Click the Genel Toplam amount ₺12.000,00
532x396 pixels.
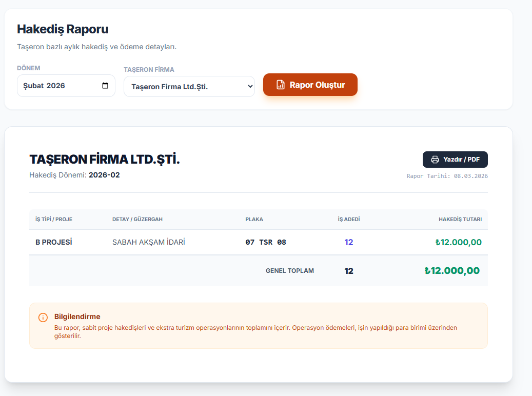click(452, 271)
